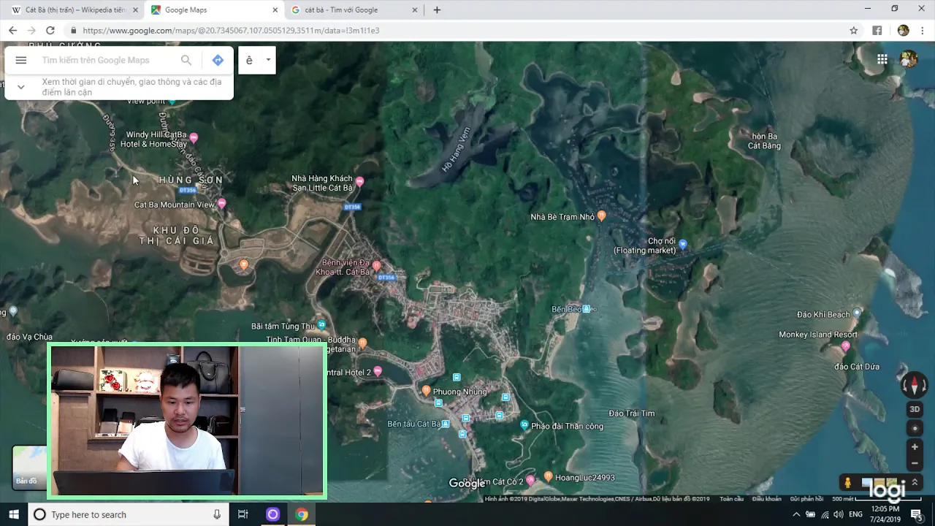Switch to the cát bà Google search tab

[354, 10]
